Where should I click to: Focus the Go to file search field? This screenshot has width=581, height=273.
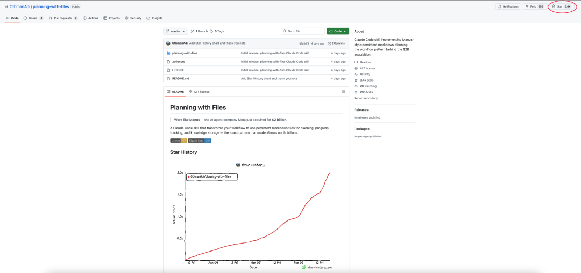coord(303,32)
